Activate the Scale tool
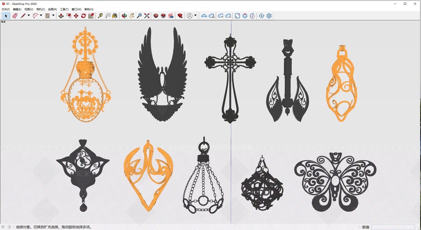This screenshot has width=421, height=230. 91,16
